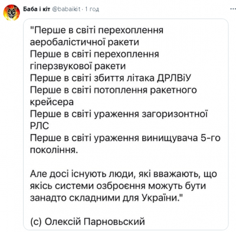Viewport: 236px width, 232px height.
Task: Click the line about аеробалістичної ракети
Action: point(84,42)
